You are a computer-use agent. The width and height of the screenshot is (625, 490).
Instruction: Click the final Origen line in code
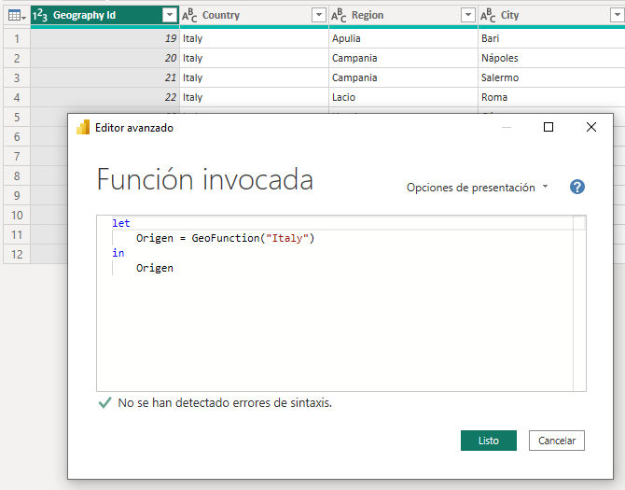click(155, 268)
